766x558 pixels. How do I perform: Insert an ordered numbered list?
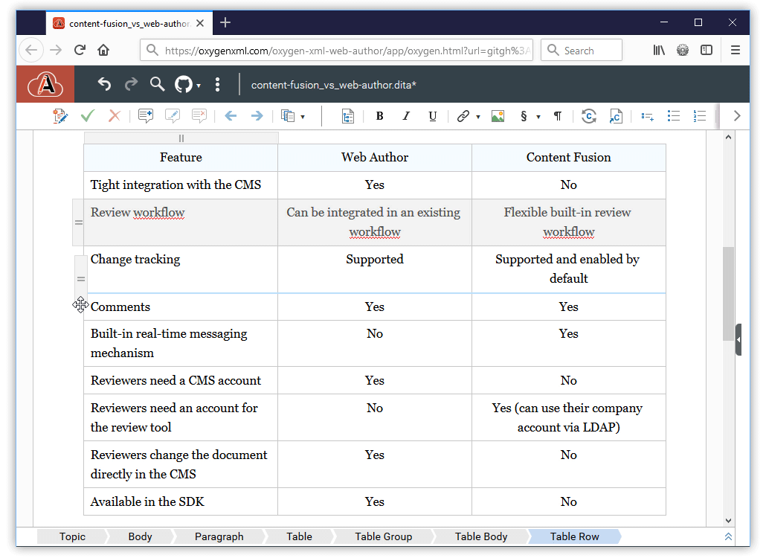[700, 116]
